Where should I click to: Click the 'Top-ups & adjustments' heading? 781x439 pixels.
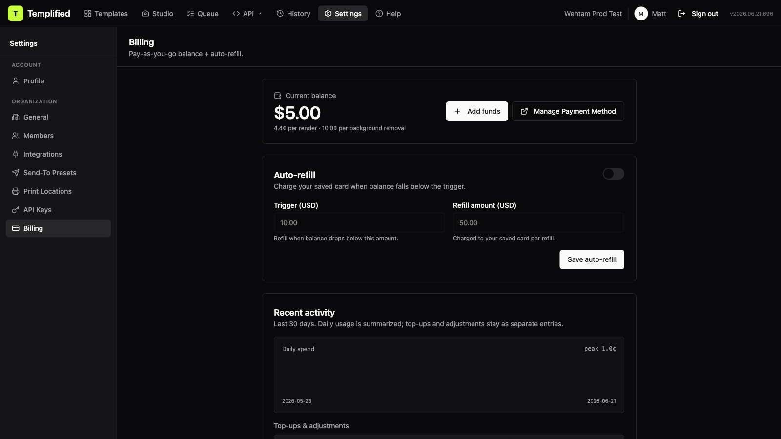pos(311,426)
